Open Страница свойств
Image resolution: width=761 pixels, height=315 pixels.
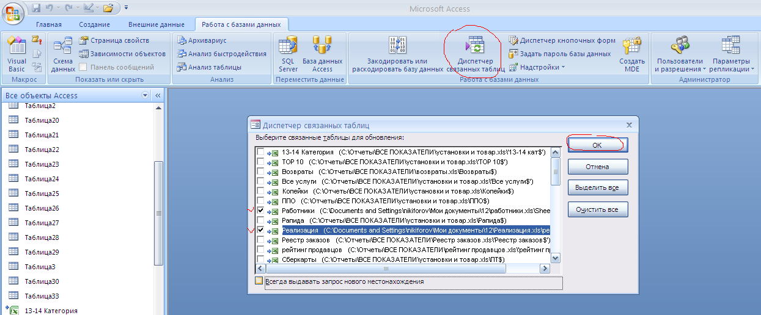point(114,40)
